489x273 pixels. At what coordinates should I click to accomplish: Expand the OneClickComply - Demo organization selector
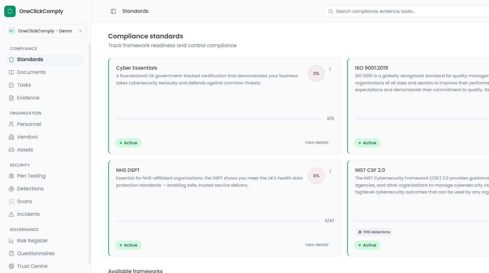[45, 31]
